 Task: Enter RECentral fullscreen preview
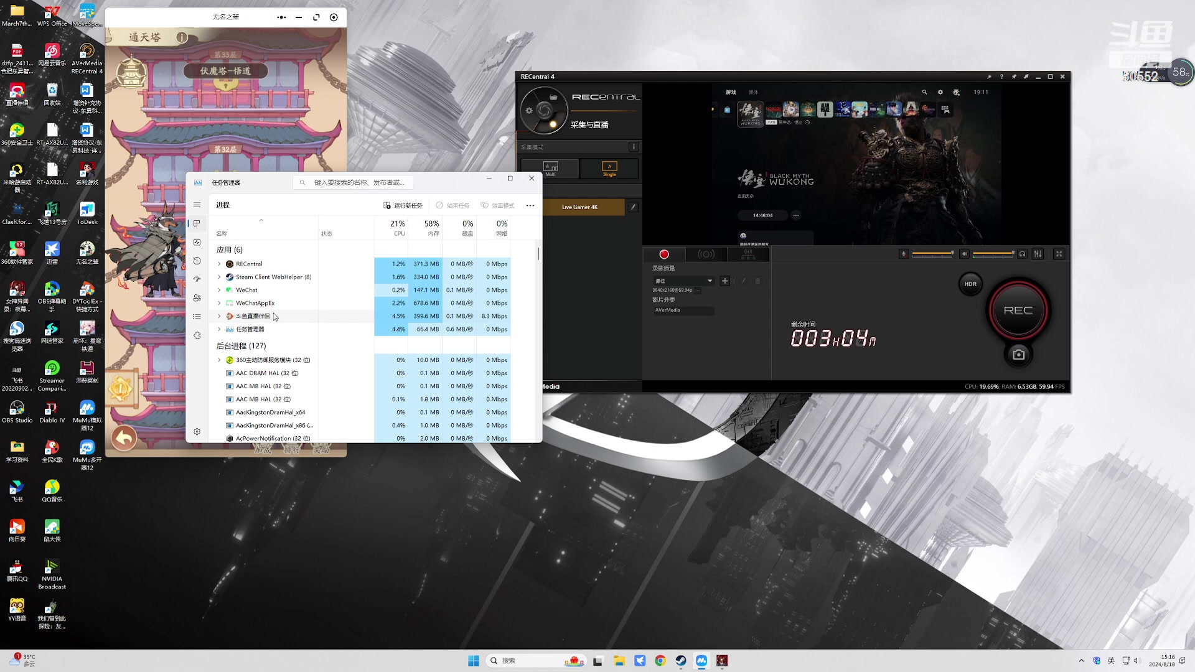[1059, 254]
